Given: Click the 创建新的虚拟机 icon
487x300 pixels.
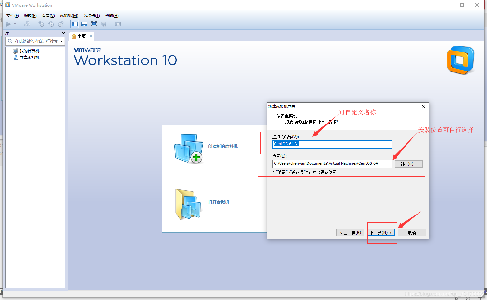Looking at the screenshot, I should point(188,148).
